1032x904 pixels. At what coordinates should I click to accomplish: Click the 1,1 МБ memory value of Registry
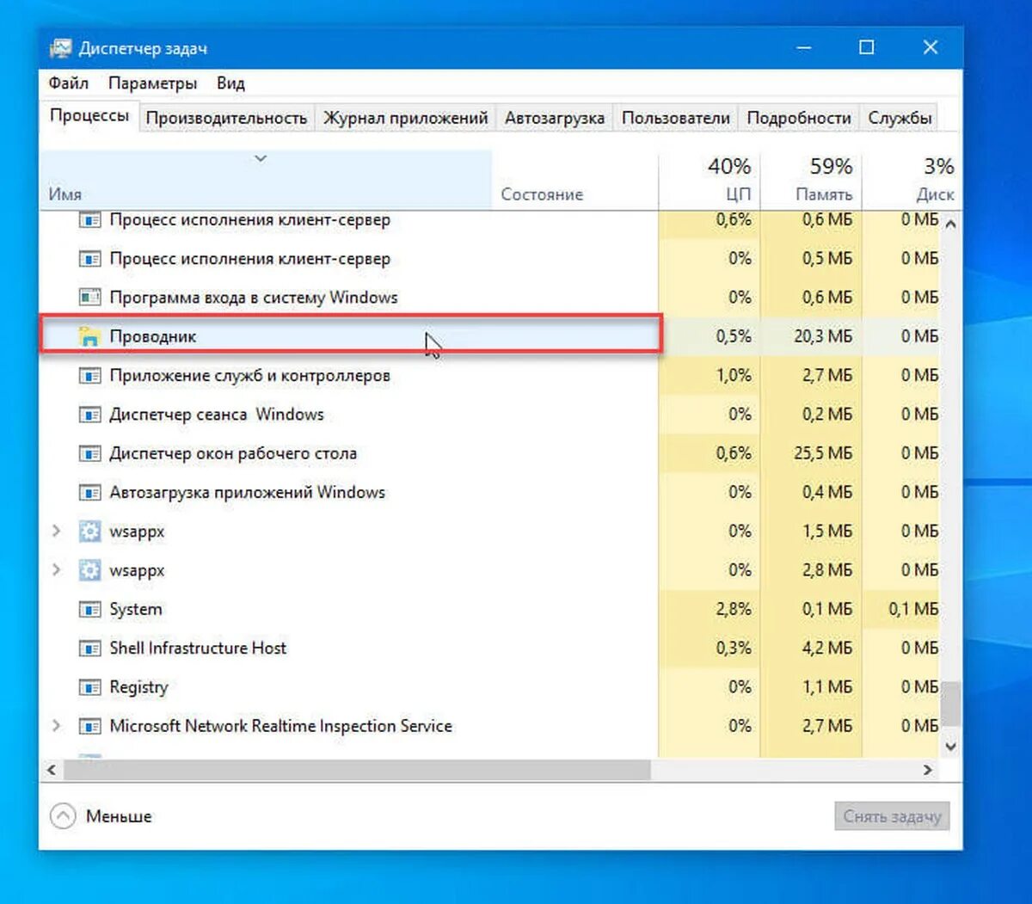pos(827,687)
